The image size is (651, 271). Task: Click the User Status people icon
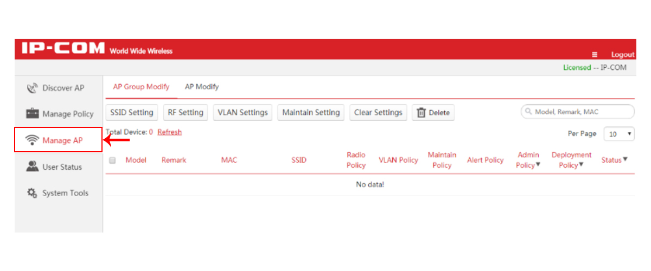tap(32, 167)
